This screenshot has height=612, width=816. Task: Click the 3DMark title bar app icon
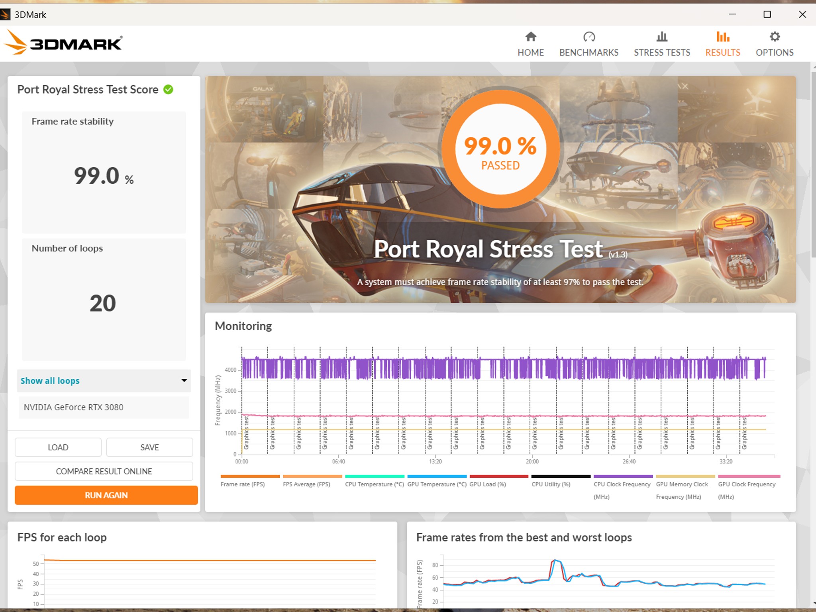(x=5, y=15)
